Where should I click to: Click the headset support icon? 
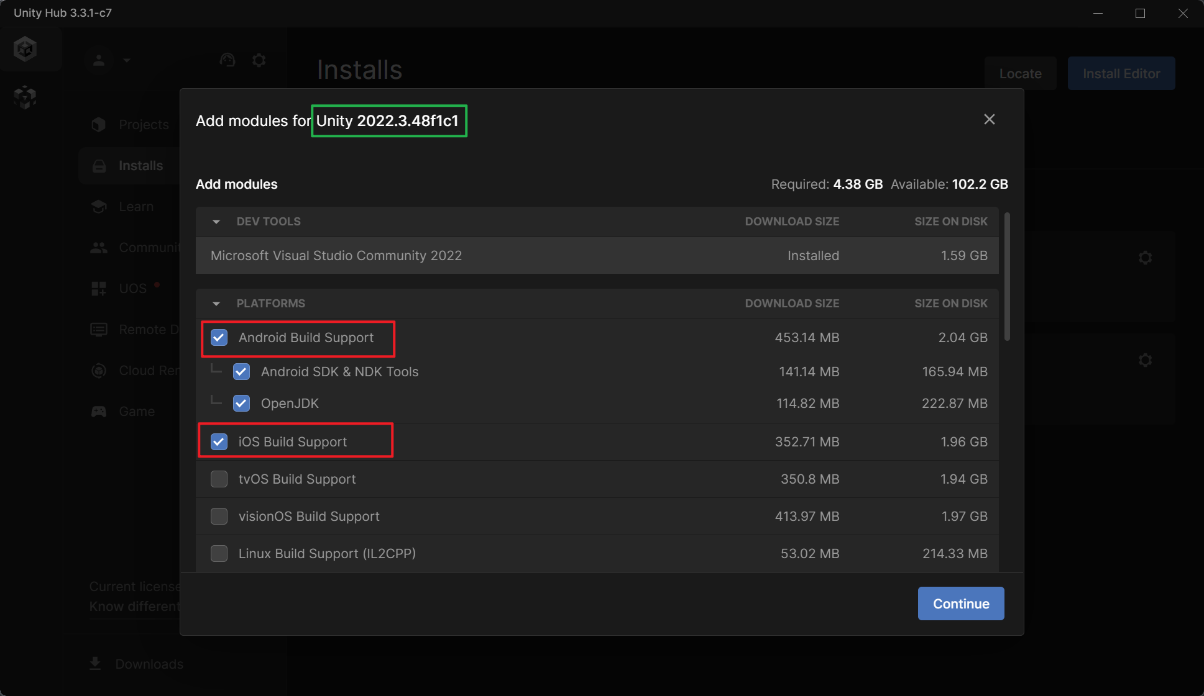227,60
